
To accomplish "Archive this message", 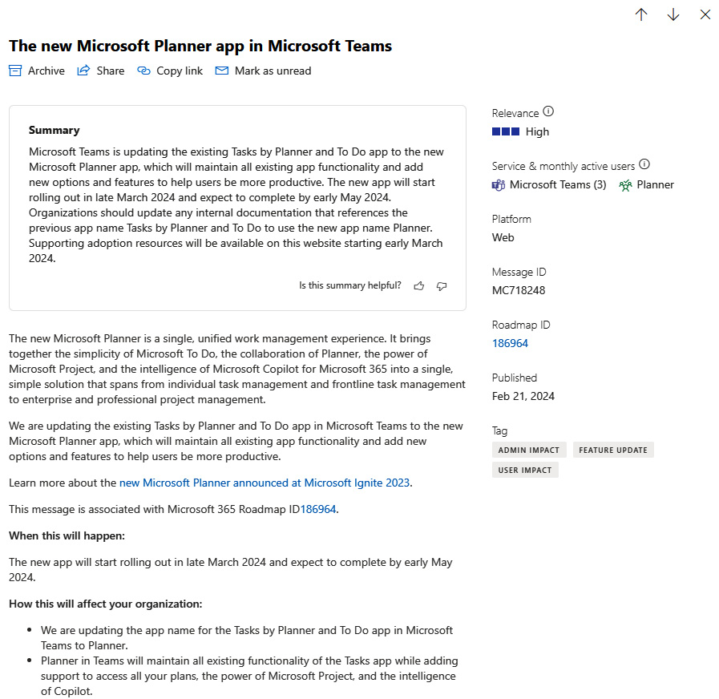I will 37,71.
